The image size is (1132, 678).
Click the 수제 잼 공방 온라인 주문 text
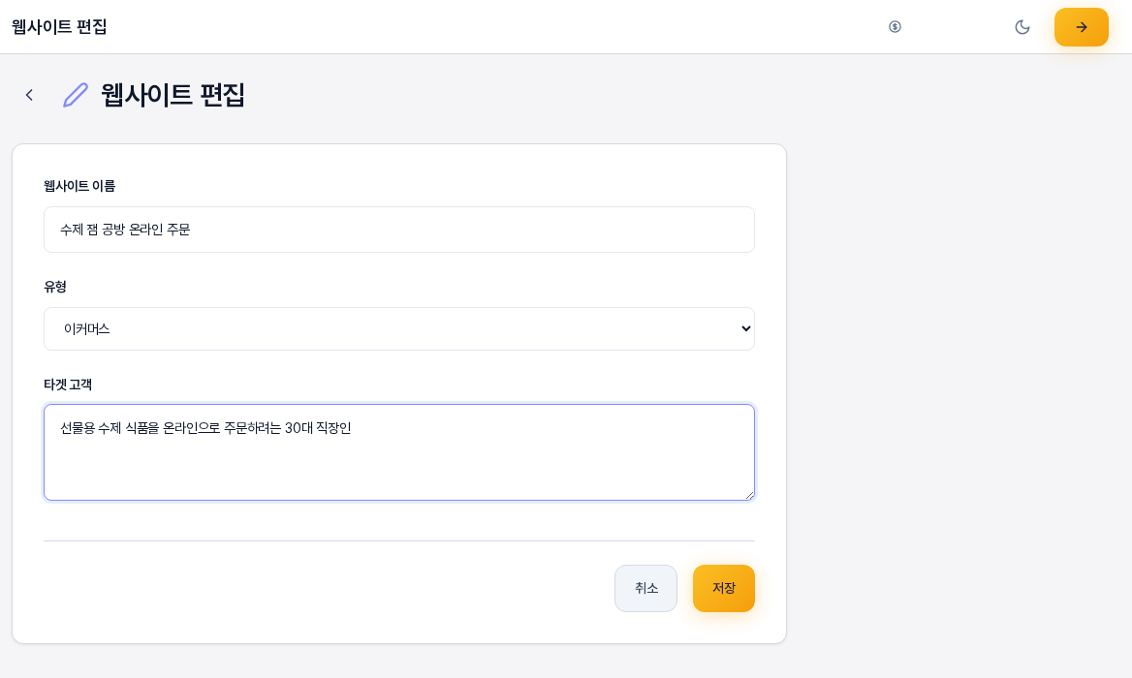tap(125, 231)
